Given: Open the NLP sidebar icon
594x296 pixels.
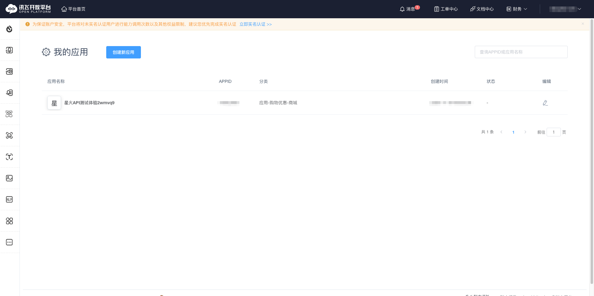Looking at the screenshot, I should [x=9, y=199].
